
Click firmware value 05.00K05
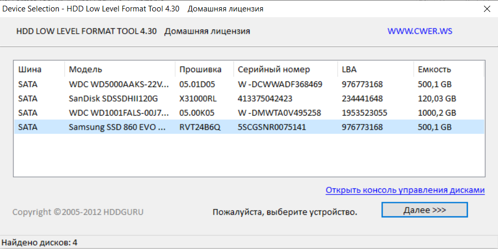pyautogui.click(x=196, y=113)
